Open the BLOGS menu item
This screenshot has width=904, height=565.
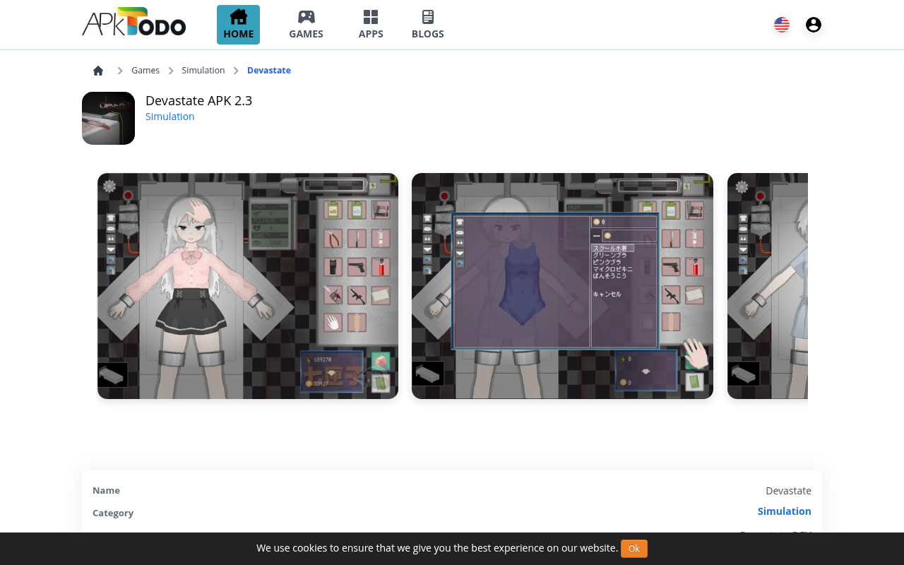pos(428,25)
